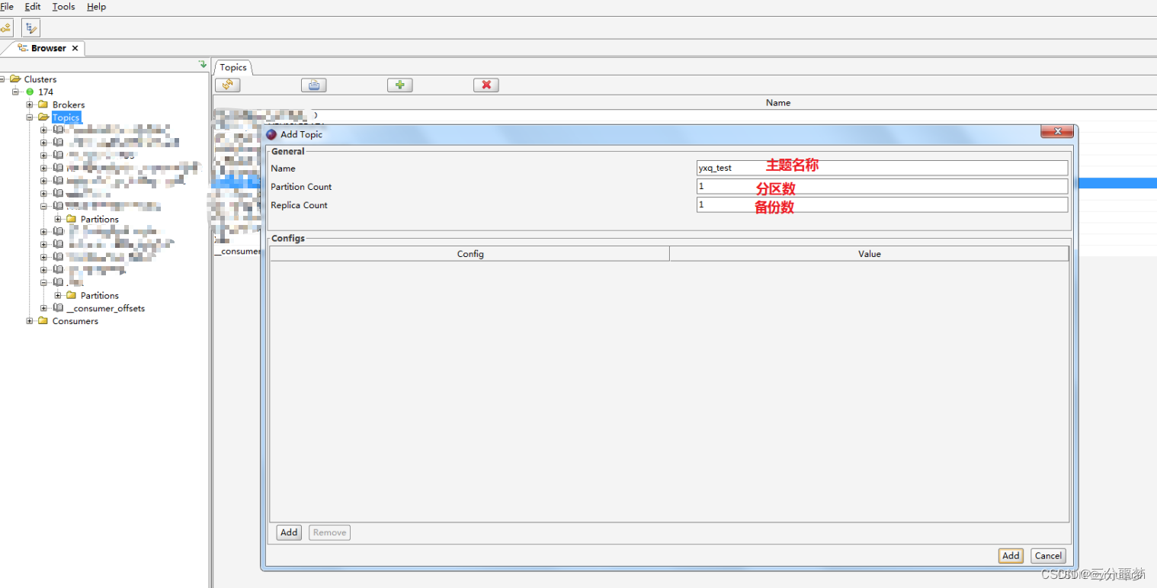Close the Add Topic dialog
The width and height of the screenshot is (1157, 588).
(x=1057, y=132)
